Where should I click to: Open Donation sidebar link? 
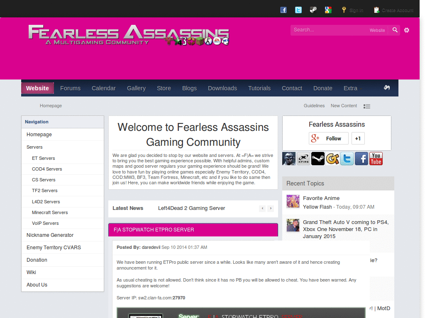(x=63, y=260)
